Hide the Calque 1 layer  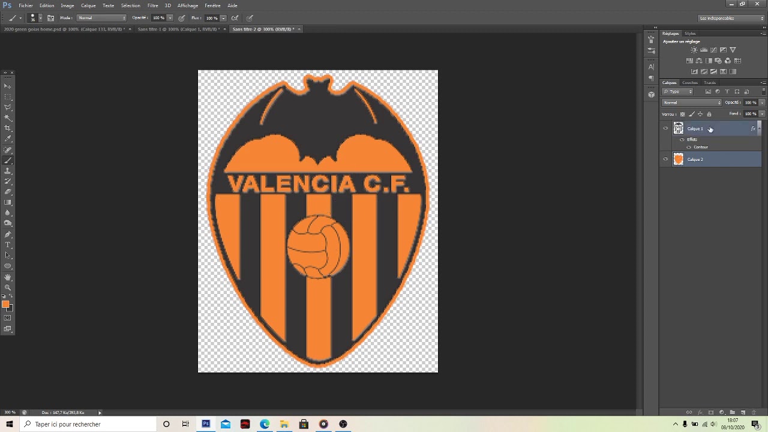click(x=665, y=128)
